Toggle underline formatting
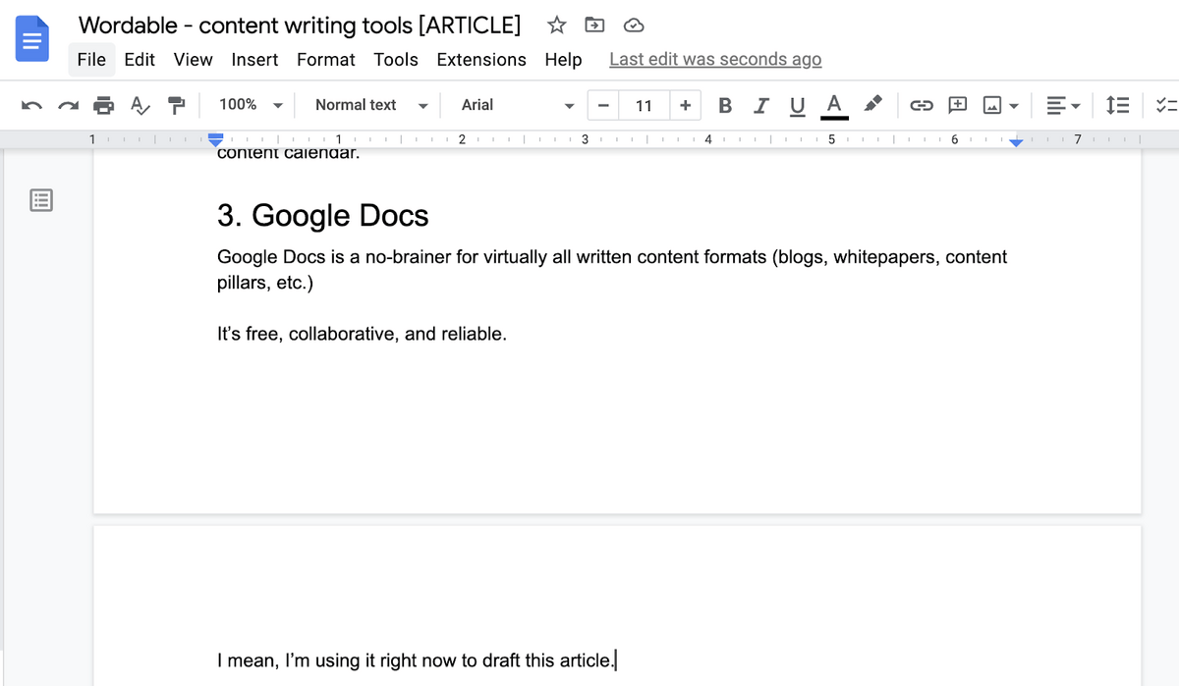 [x=797, y=105]
